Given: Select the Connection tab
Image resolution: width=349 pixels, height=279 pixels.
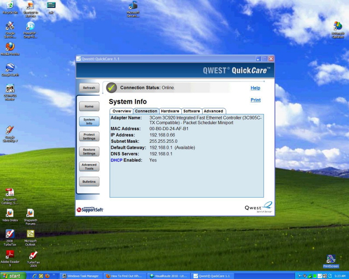Looking at the screenshot, I should tap(146, 111).
